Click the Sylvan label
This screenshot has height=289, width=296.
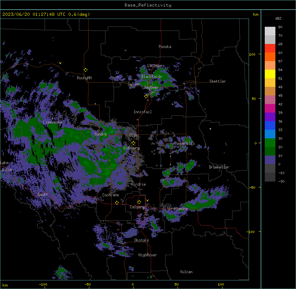pos(134,84)
